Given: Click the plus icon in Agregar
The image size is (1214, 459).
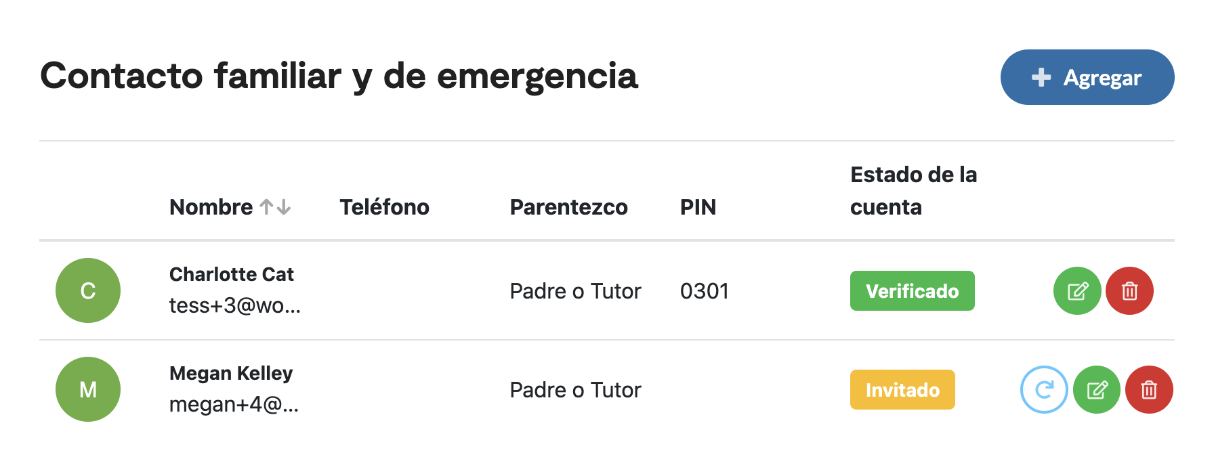Looking at the screenshot, I should coord(1041,77).
